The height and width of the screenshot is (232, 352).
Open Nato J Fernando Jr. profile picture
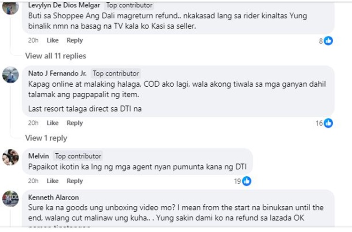coord(10,75)
